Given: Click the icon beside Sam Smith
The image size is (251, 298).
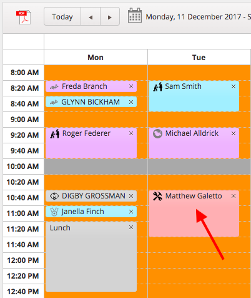Looking at the screenshot, I should click(158, 86).
